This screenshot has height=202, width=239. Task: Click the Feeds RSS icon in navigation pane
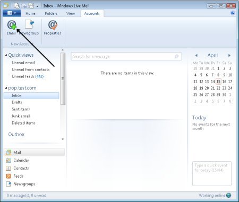[x=8, y=176]
